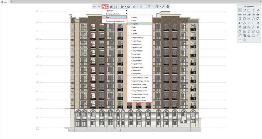Select the Floor slab tool
This screenshot has height=139, width=262.
[x=240, y=15]
